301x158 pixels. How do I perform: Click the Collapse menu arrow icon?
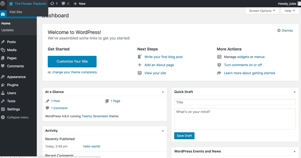pos(3,117)
